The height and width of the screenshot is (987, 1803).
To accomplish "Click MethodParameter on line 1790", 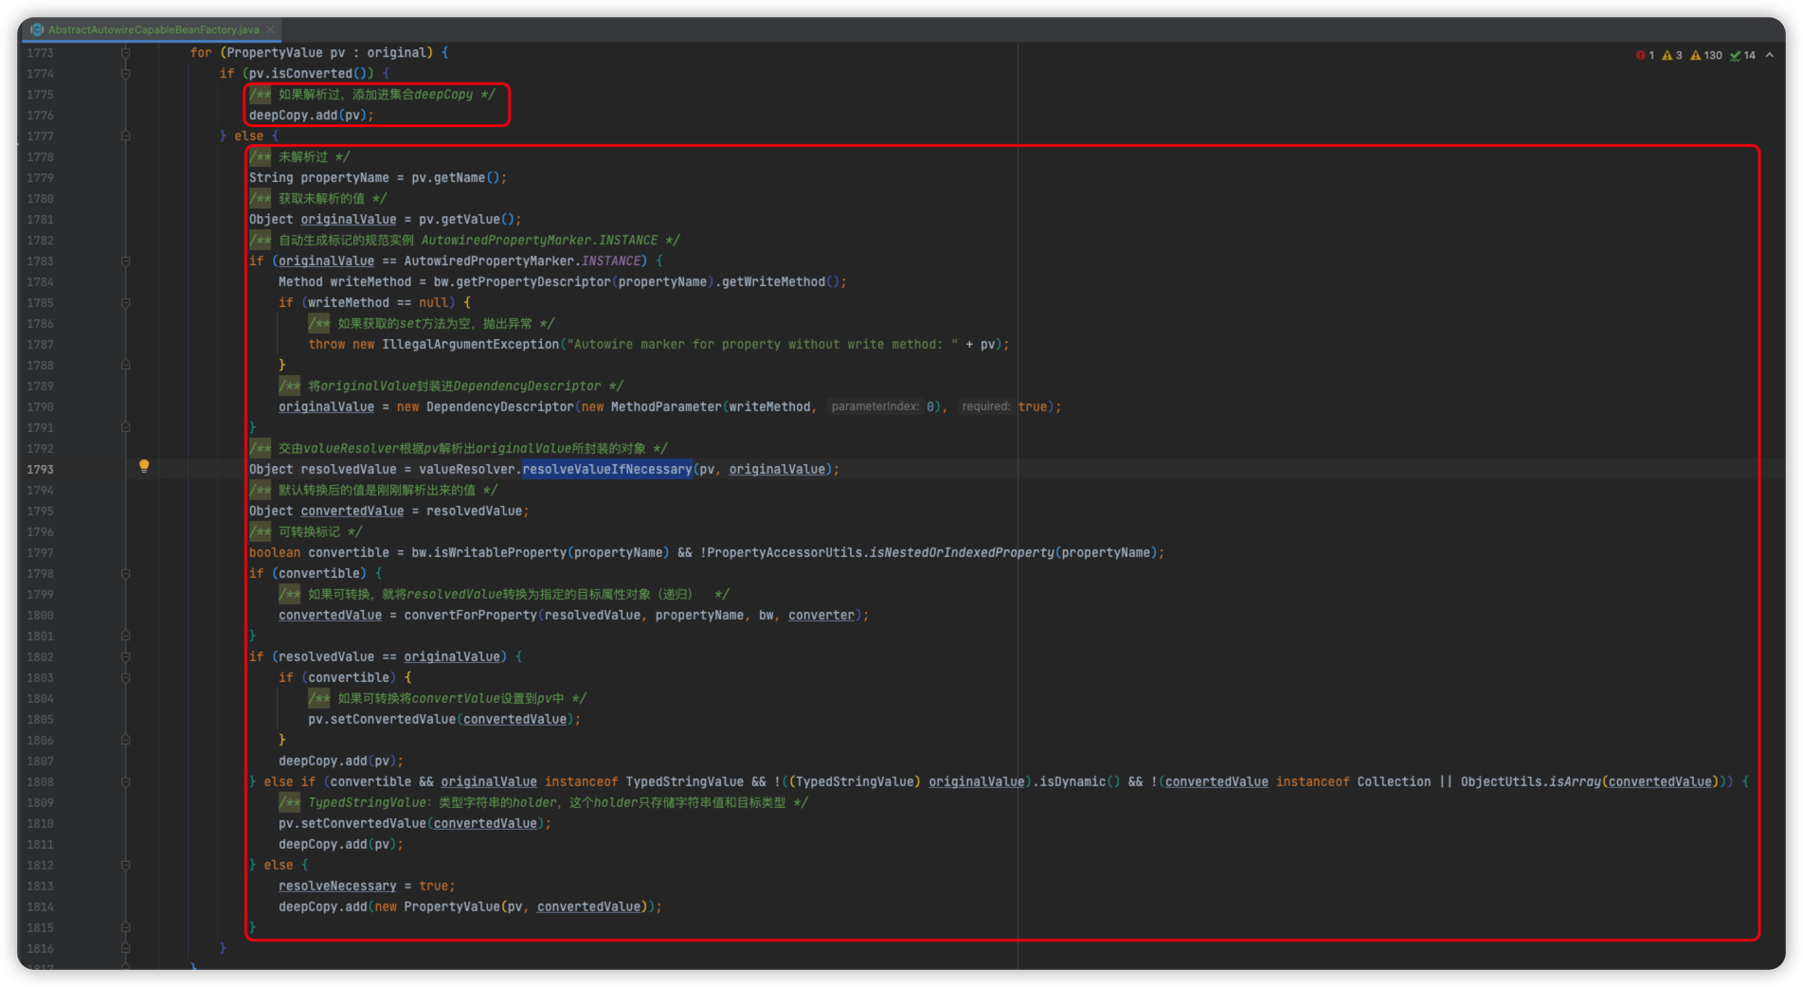I will (x=665, y=407).
